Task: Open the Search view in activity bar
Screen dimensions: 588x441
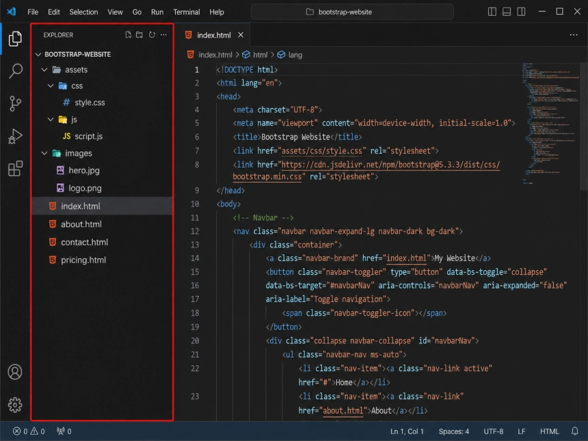Action: 15,71
